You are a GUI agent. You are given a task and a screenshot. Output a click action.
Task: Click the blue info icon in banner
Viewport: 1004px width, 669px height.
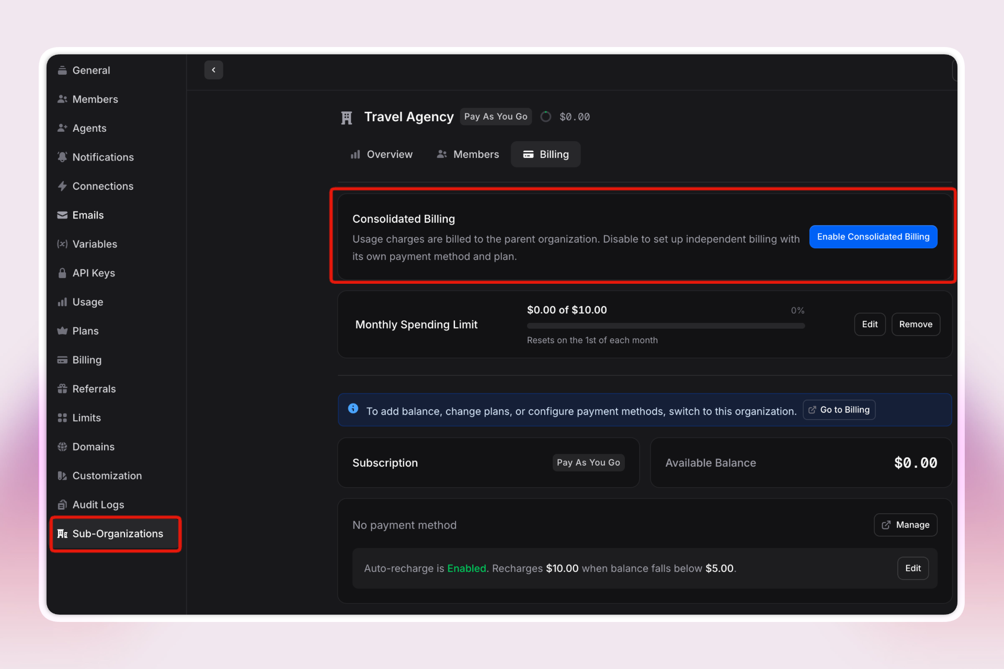pos(353,409)
